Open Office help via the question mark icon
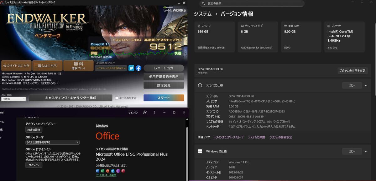The image size is (376, 181). [x=154, y=112]
